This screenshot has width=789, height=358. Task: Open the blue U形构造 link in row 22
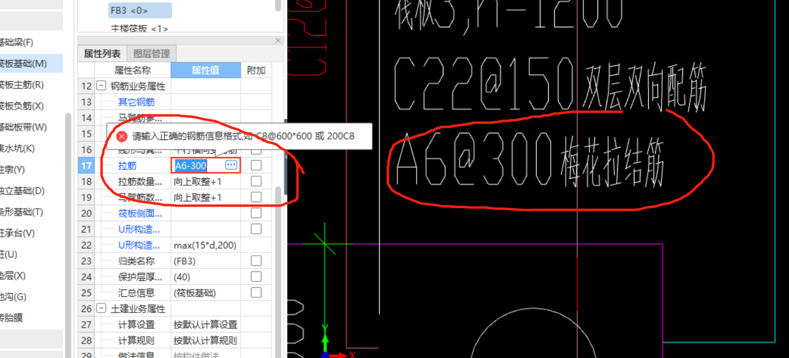click(x=139, y=245)
